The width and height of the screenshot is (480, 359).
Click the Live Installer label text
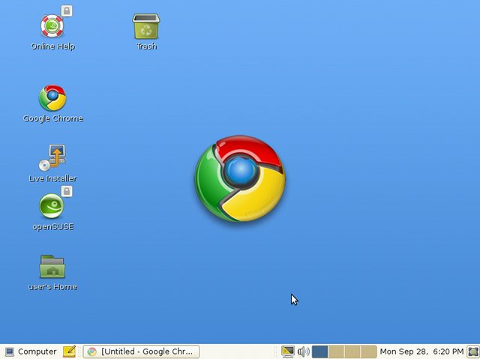(52, 178)
